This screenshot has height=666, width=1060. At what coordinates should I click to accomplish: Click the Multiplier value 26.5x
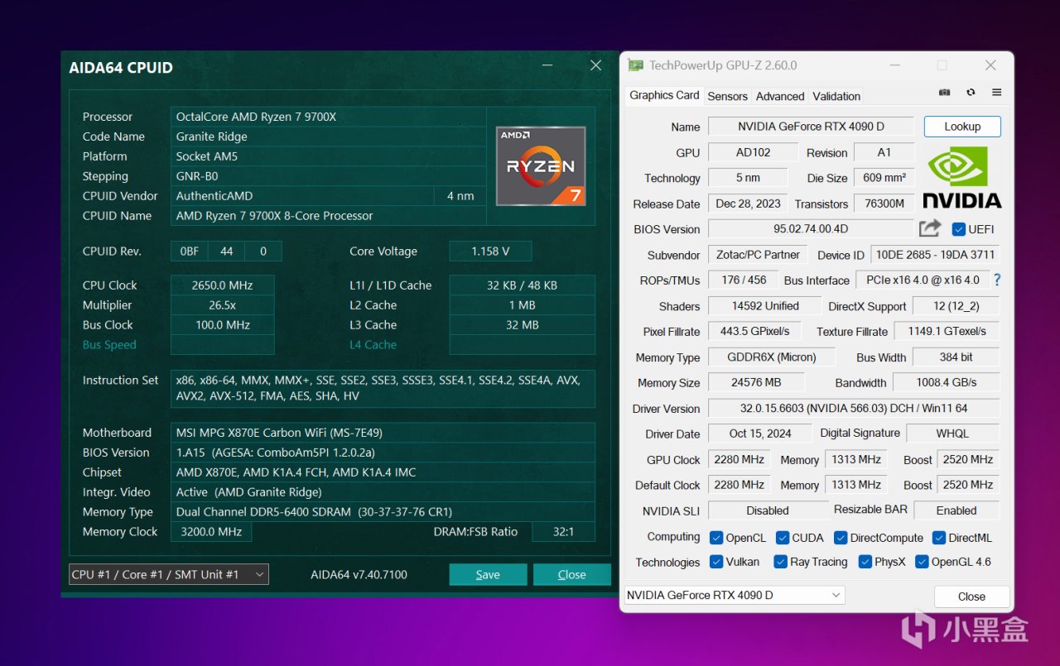222,305
